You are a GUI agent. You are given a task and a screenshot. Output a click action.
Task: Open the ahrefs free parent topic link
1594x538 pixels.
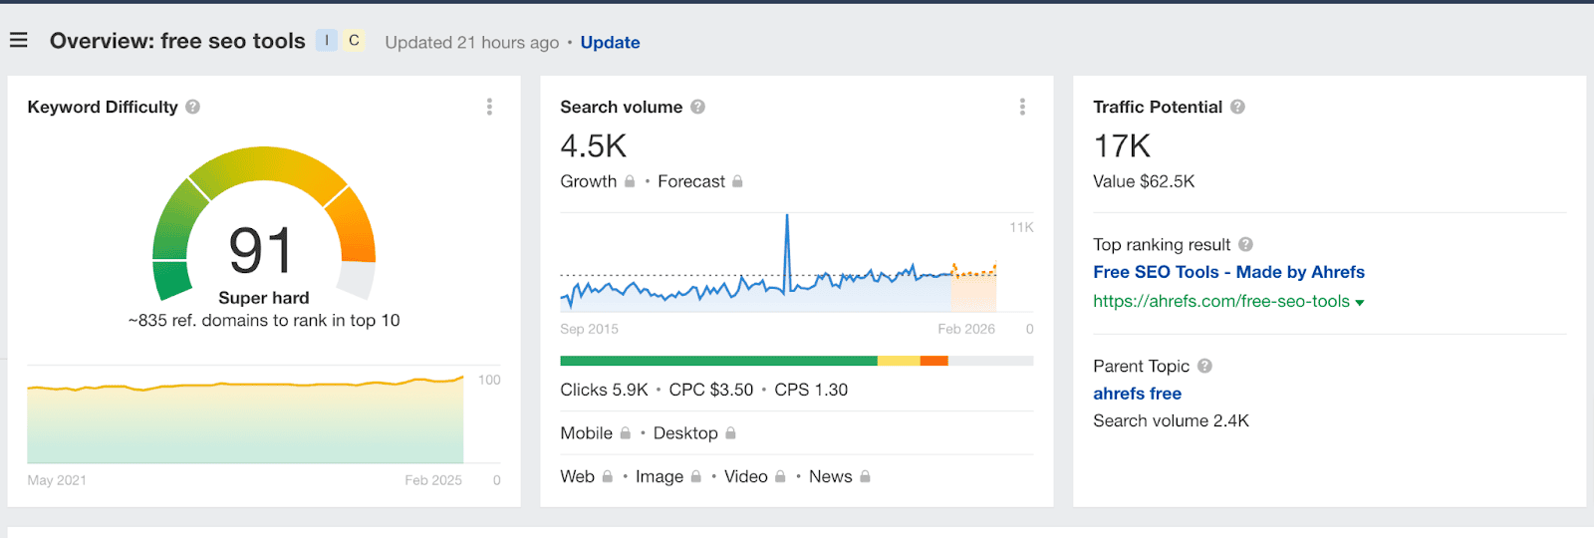(x=1137, y=394)
